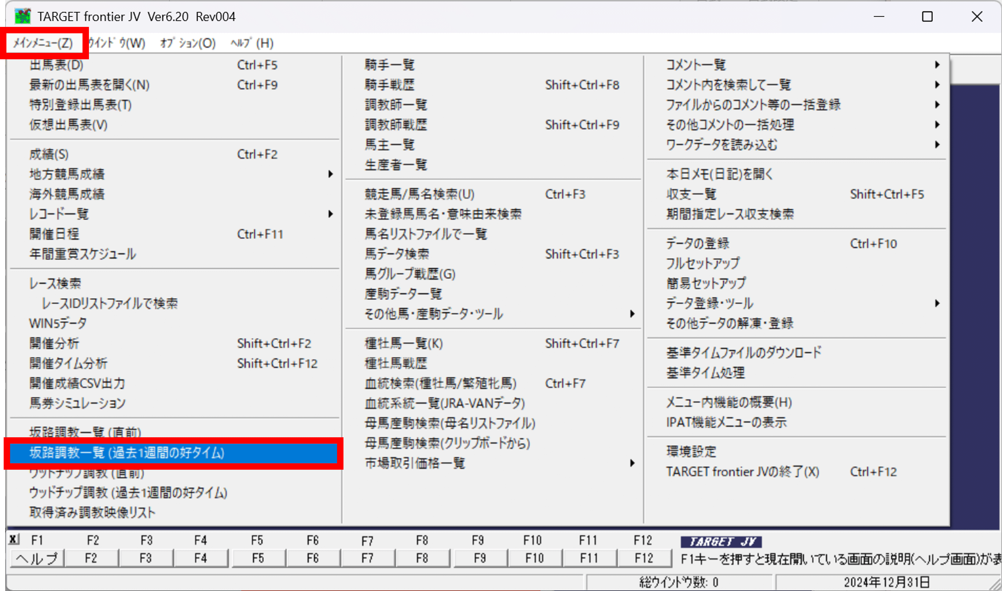
Task: Open 取得済み調教映像リスト entry
Action: [174, 512]
